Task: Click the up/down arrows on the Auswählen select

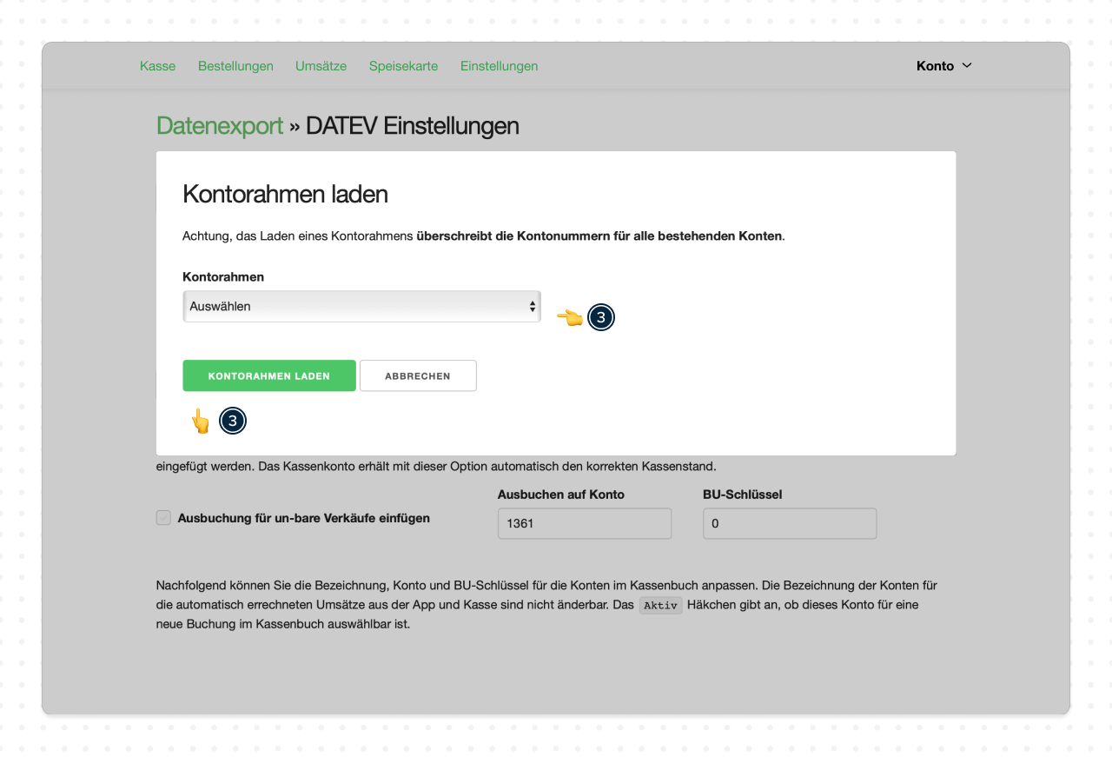Action: point(532,307)
